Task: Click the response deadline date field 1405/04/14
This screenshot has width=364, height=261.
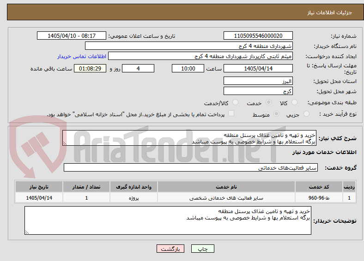Action: point(258,68)
